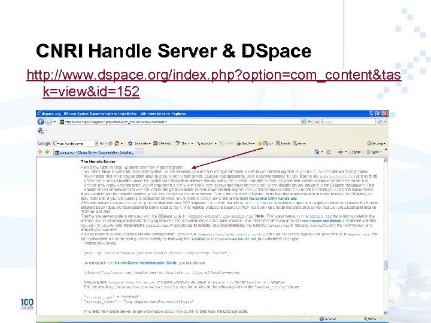The width and height of the screenshot is (431, 323).
Task: Click the Google toolbar logo
Action: coord(44,144)
